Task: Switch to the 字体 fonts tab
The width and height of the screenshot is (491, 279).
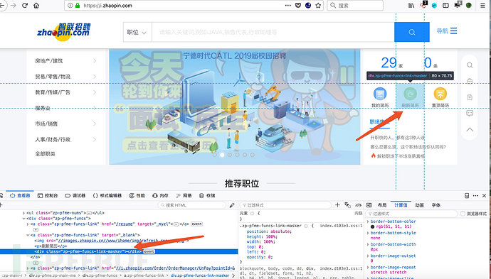Action: click(x=436, y=205)
